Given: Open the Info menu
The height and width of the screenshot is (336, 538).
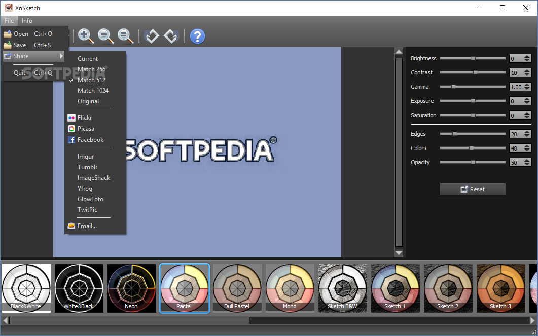Looking at the screenshot, I should click(27, 21).
